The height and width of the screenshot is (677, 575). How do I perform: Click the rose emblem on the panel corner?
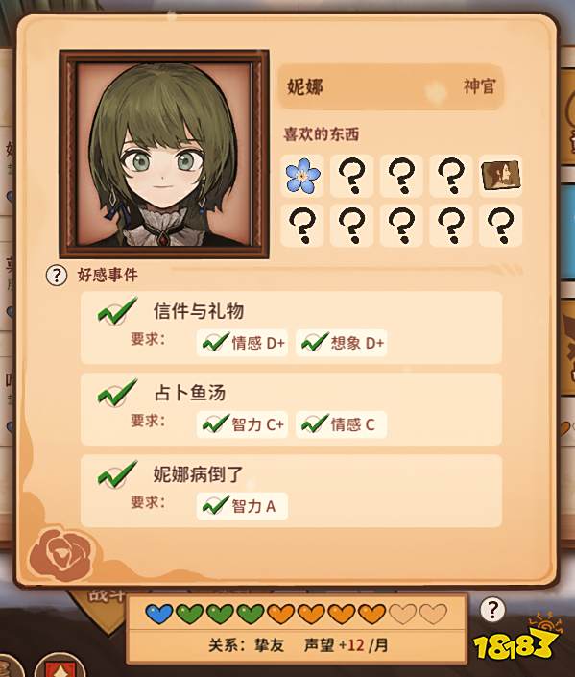[60, 553]
